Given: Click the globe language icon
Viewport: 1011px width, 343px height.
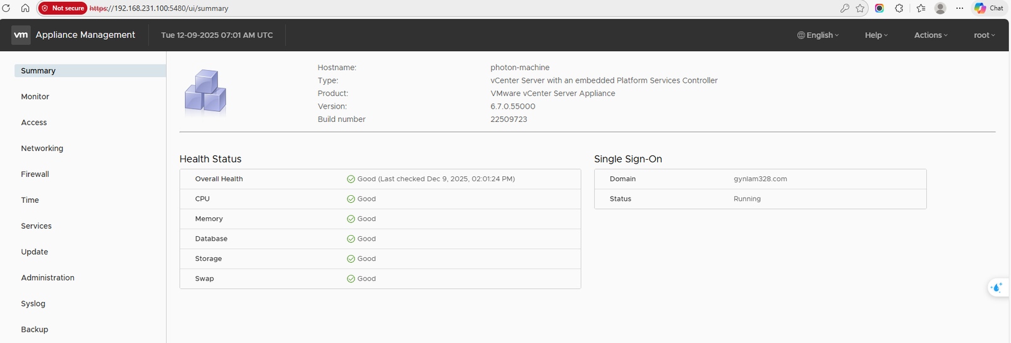Looking at the screenshot, I should [x=801, y=35].
